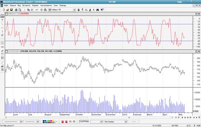This screenshot has height=127, width=201.
Task: Open the Формат menu
Action: [x=35, y=6]
